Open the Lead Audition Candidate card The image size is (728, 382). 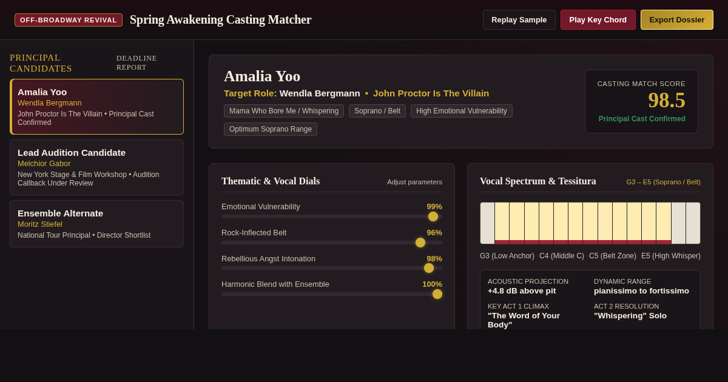(96, 167)
